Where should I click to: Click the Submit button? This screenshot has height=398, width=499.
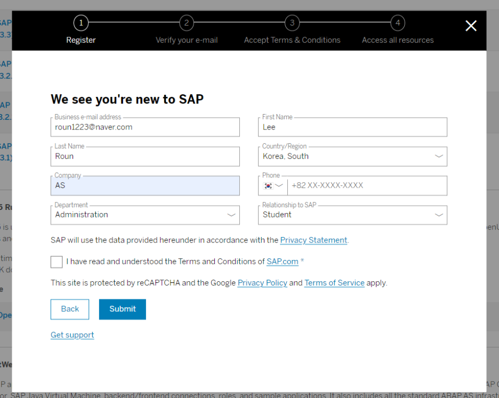(x=123, y=309)
